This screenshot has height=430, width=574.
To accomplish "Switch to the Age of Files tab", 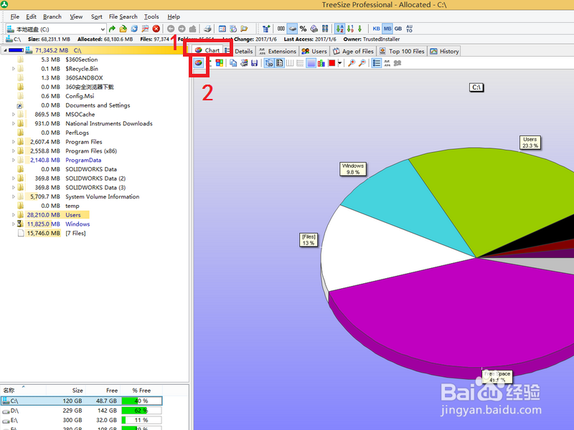I will (353, 51).
